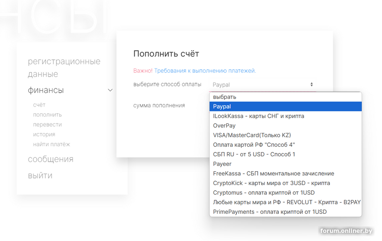
Task: Choose Paypal in the payment list
Action: (x=222, y=107)
